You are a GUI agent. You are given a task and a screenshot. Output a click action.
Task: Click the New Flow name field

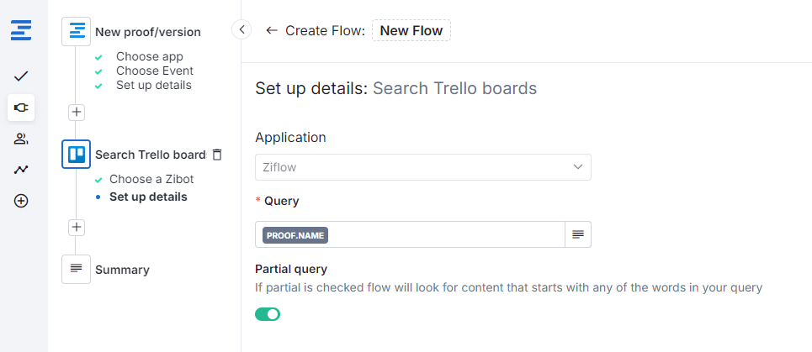(x=411, y=30)
